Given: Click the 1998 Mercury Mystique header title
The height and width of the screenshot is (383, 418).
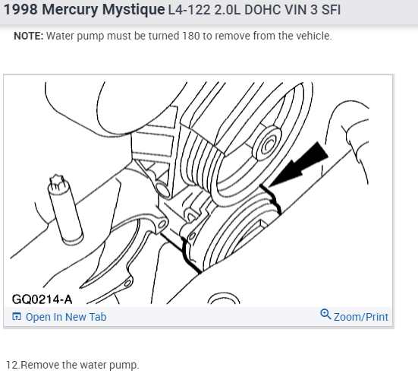Looking at the screenshot, I should [84, 10].
